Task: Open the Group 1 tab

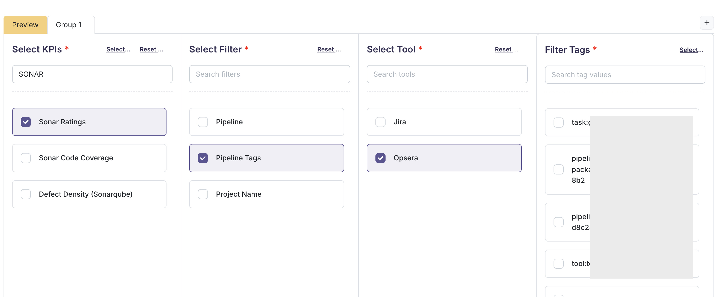Action: click(68, 25)
